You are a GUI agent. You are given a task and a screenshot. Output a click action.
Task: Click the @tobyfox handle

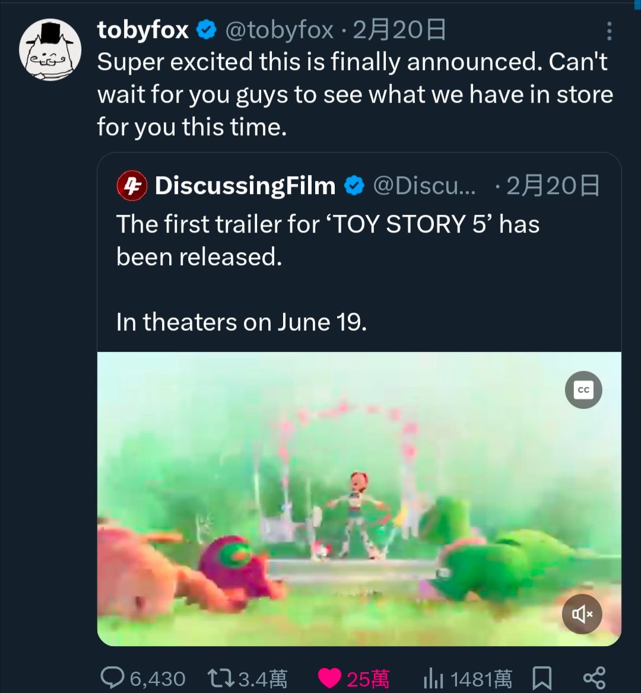279,30
